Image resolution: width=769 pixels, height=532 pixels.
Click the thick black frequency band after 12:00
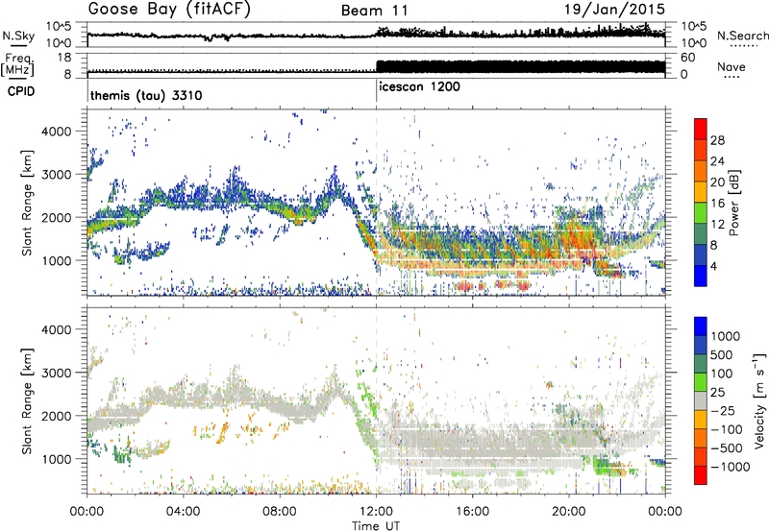(521, 67)
